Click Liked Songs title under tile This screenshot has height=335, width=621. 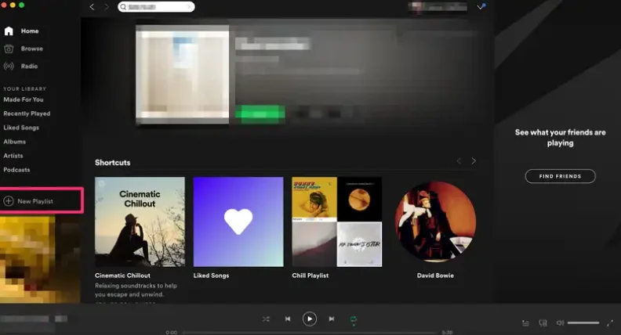(211, 276)
